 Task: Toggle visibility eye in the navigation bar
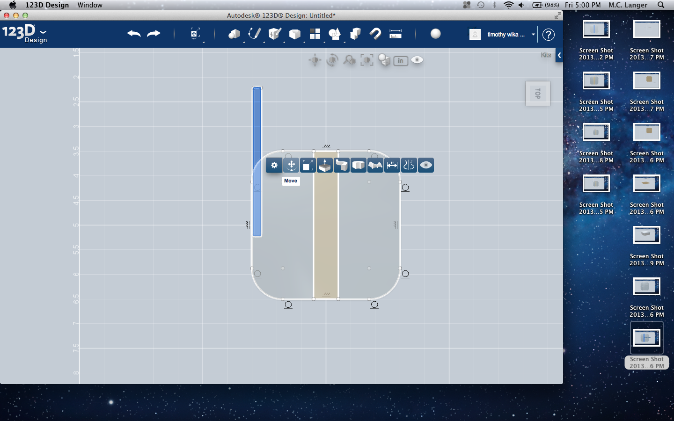(417, 60)
